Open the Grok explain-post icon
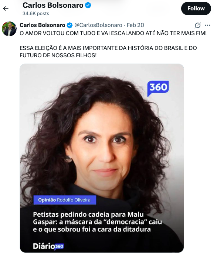 point(198,25)
